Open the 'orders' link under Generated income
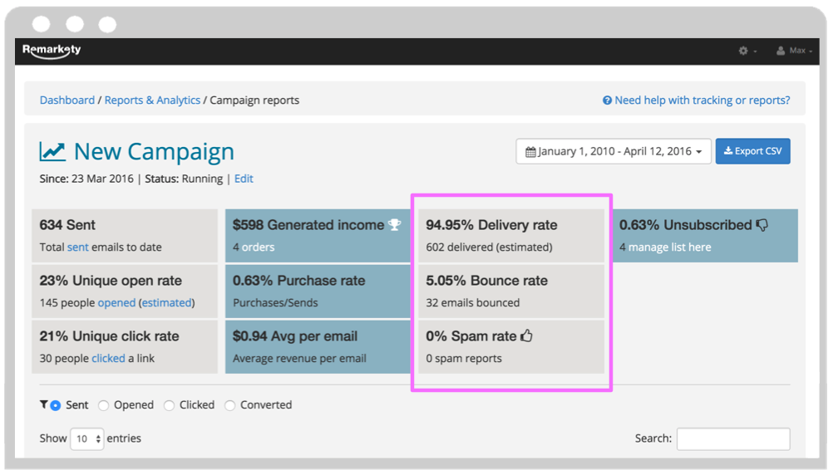Image resolution: width=833 pixels, height=475 pixels. point(259,247)
